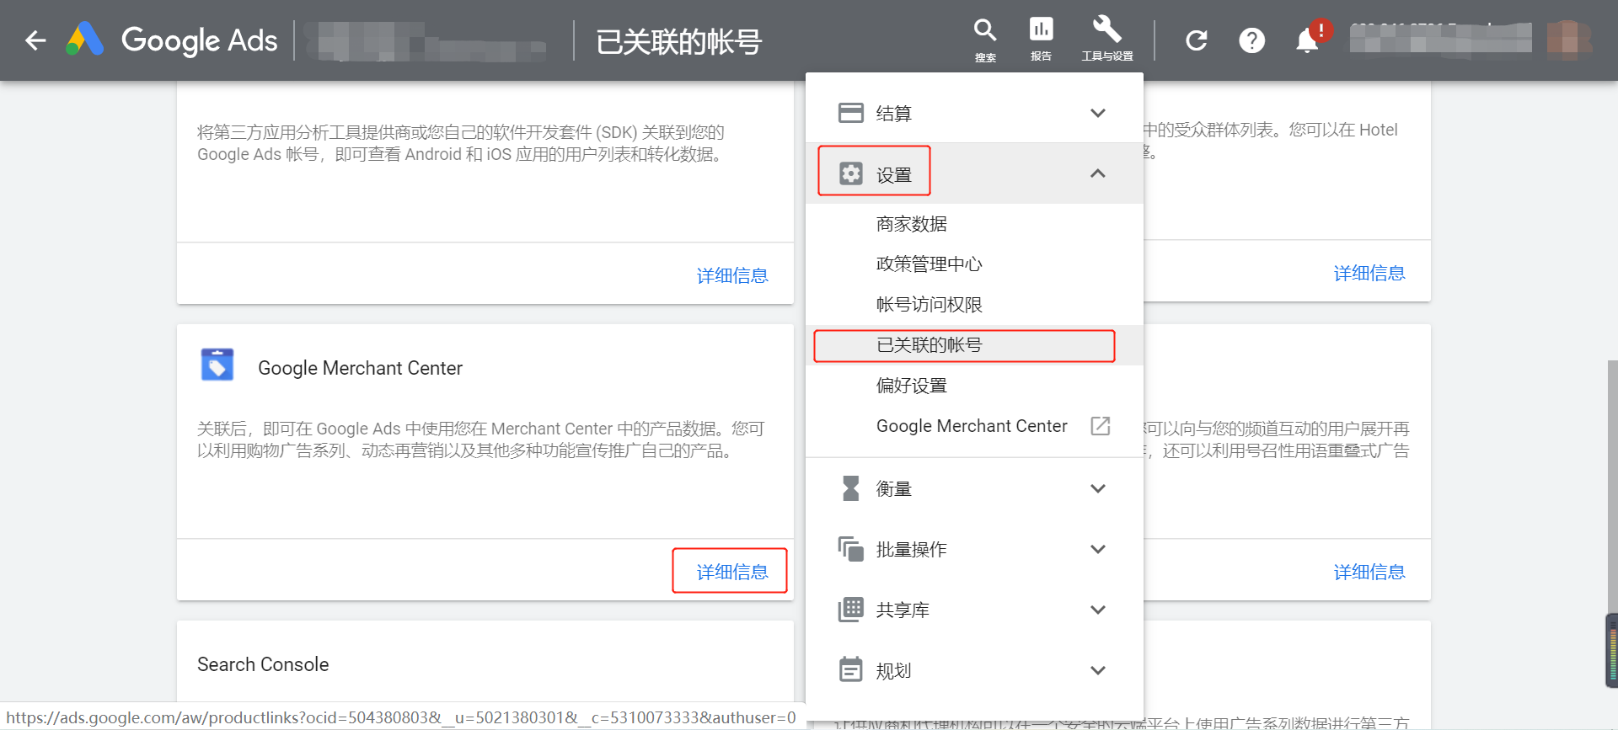The height and width of the screenshot is (730, 1618).
Task: Click the measurement (衡量) hourglass icon
Action: point(851,488)
